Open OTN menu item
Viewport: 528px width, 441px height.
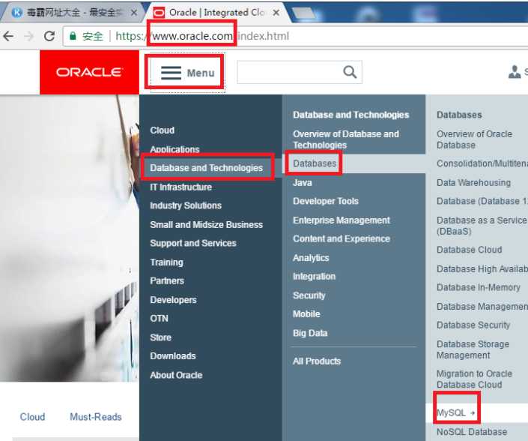coord(159,318)
